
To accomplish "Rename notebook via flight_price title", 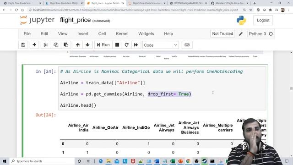I will pyautogui.click(x=75, y=20).
